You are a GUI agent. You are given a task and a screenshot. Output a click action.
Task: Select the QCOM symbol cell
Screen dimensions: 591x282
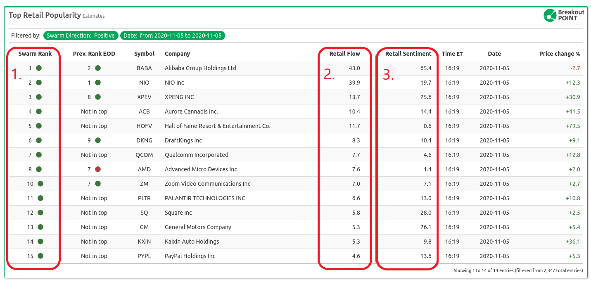[x=144, y=155]
